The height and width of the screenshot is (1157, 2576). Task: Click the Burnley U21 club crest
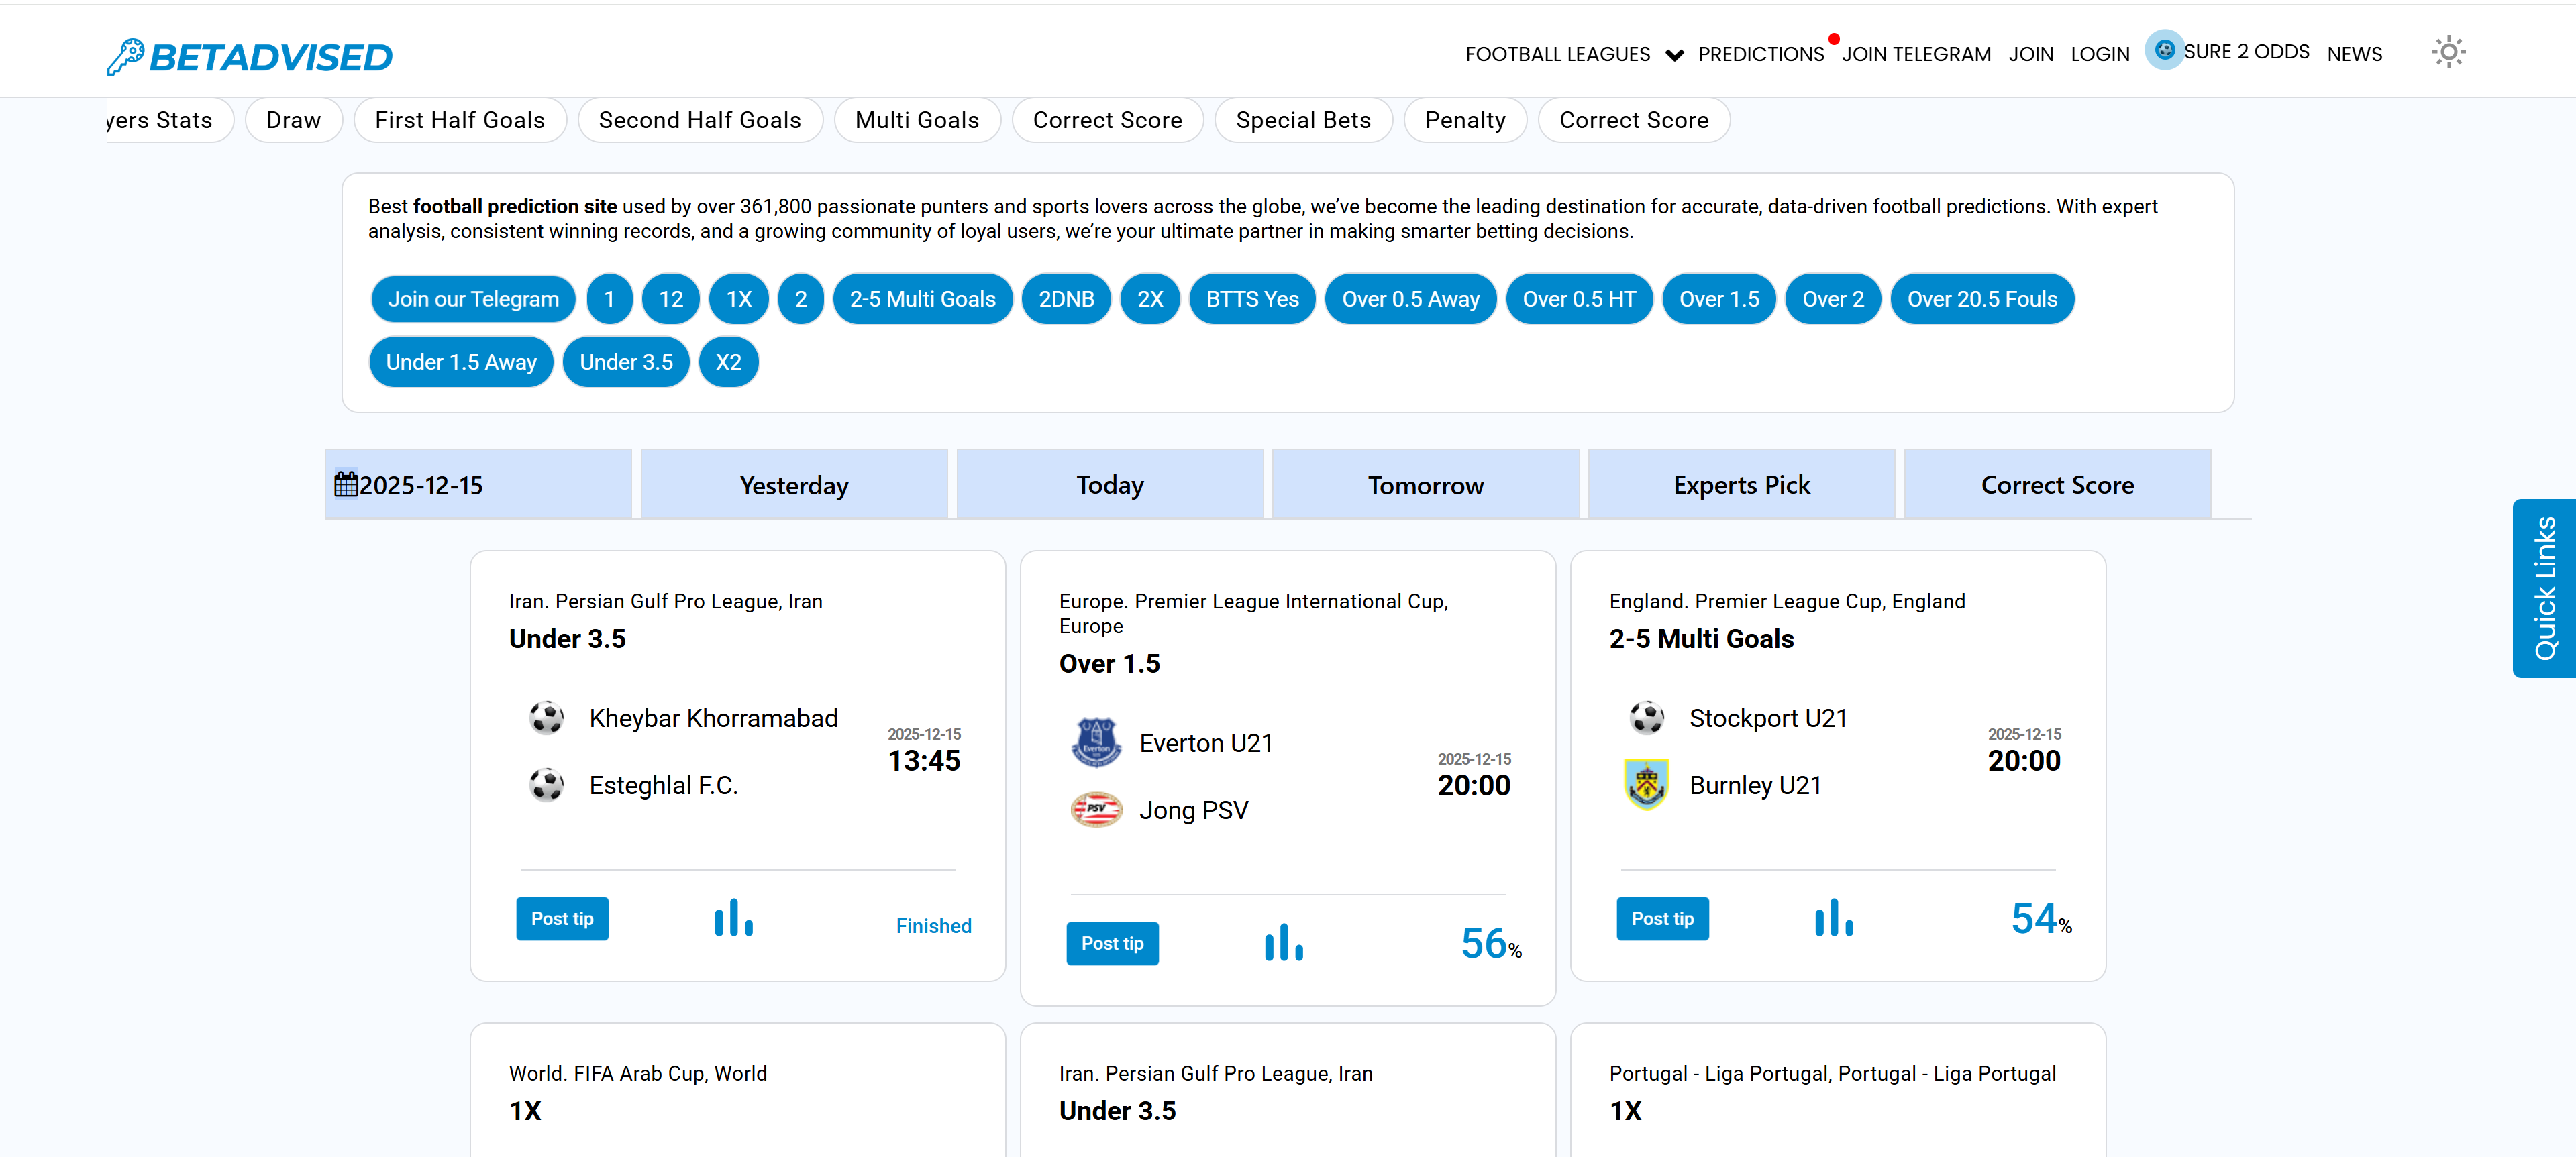pos(1646,785)
